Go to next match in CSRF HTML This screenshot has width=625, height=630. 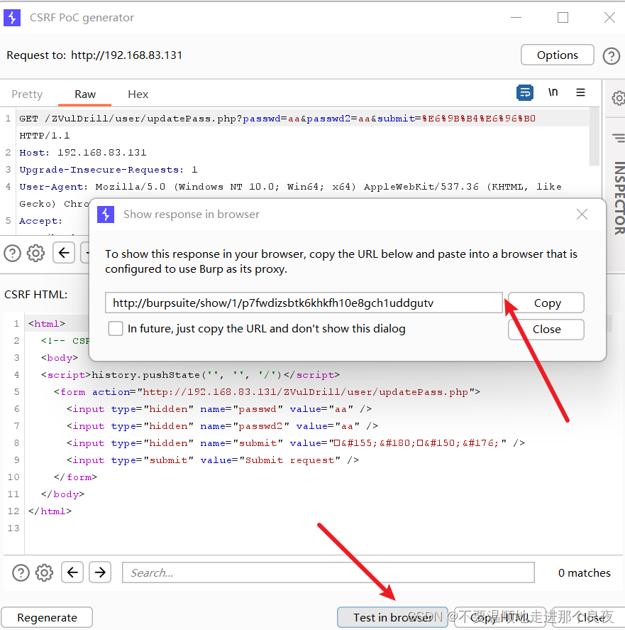coord(100,572)
